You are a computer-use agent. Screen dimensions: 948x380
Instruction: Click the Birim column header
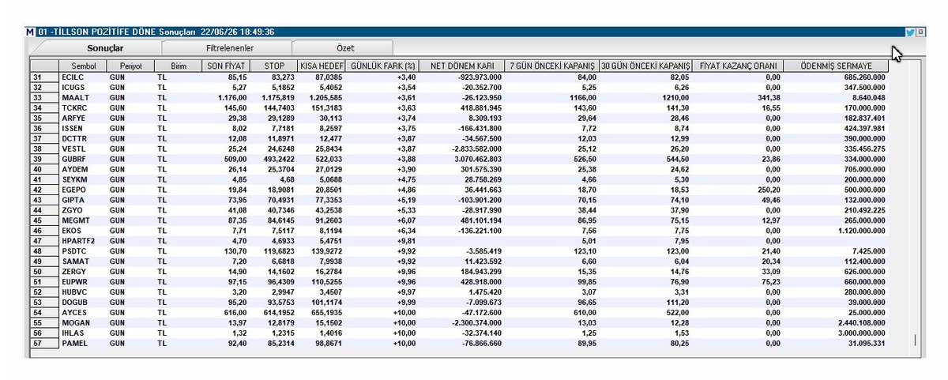pos(179,66)
